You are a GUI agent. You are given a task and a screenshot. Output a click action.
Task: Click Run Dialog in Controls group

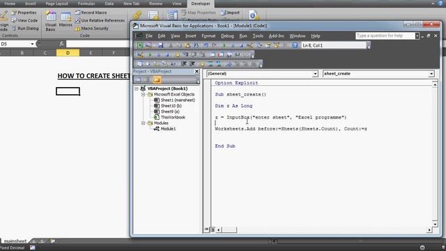point(25,29)
